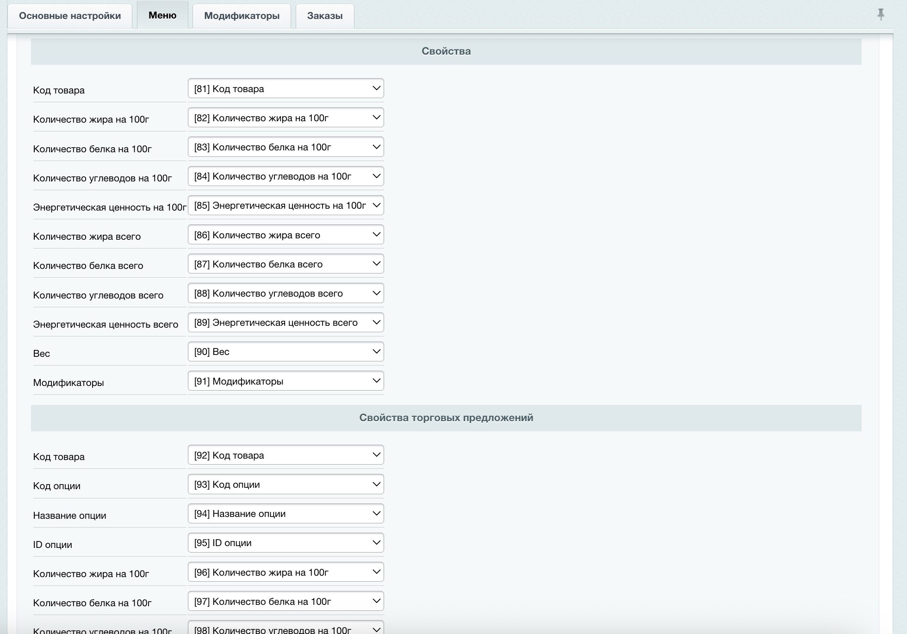Open the [83] Количество белка на 100г dropdown
The image size is (907, 634).
[286, 147]
